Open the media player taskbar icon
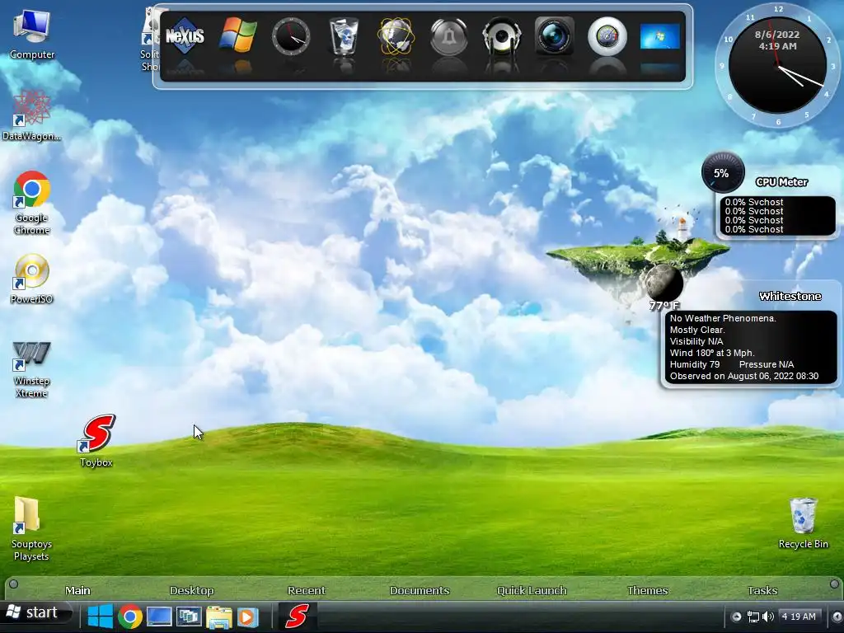The height and width of the screenshot is (633, 844). (x=248, y=617)
